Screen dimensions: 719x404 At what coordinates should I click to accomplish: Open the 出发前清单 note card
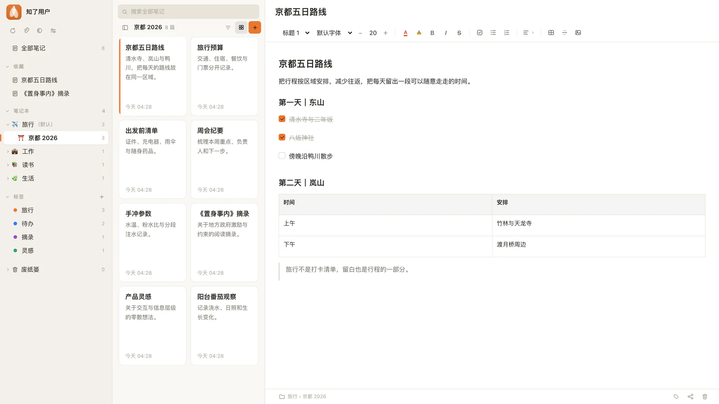click(x=152, y=159)
